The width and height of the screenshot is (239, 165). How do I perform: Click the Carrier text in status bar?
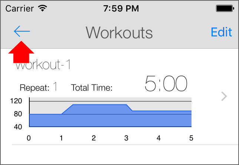point(19,8)
